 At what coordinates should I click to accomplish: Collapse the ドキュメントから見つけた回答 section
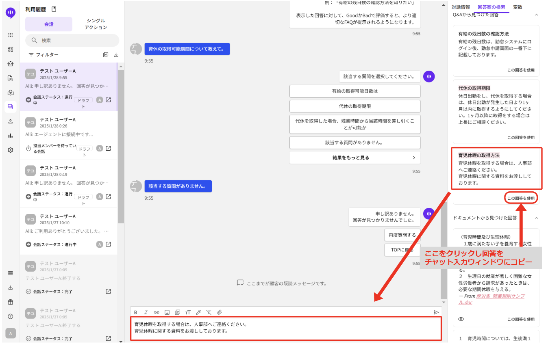[536, 218]
